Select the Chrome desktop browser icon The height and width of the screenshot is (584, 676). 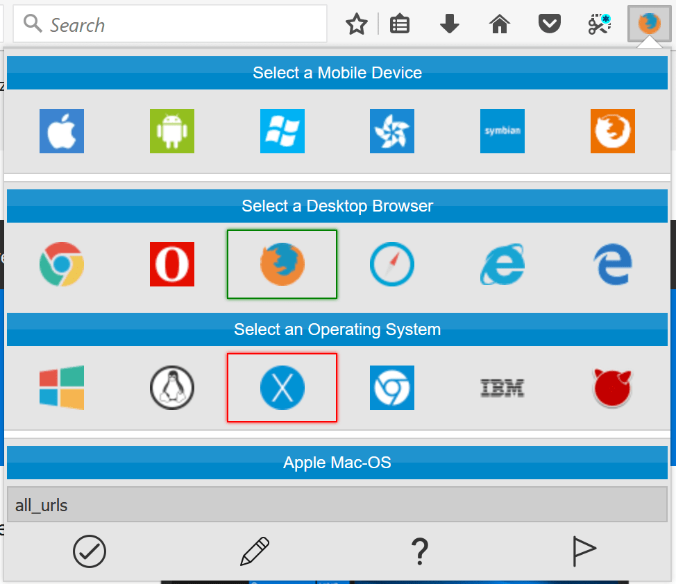[x=62, y=264]
